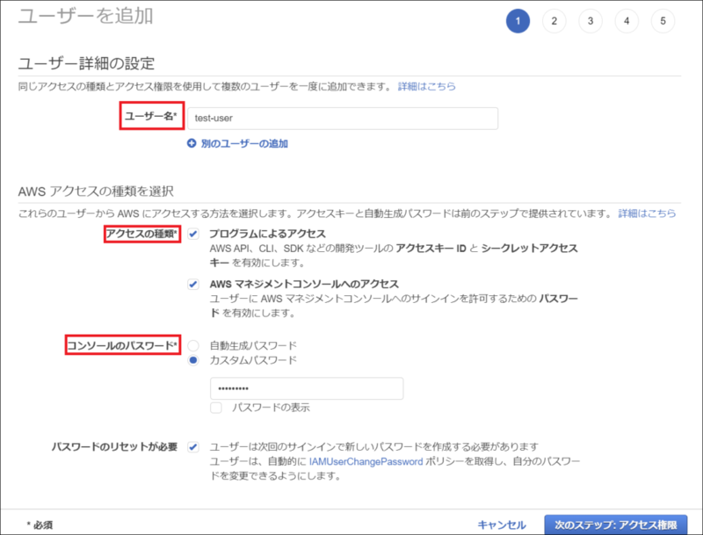Click the 自動生成パスワード label text

click(253, 345)
